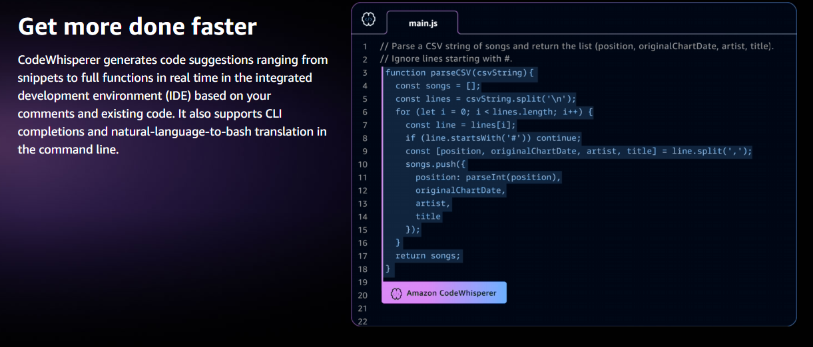Click the line "return songs;"
The image size is (813, 347).
pyautogui.click(x=428, y=256)
